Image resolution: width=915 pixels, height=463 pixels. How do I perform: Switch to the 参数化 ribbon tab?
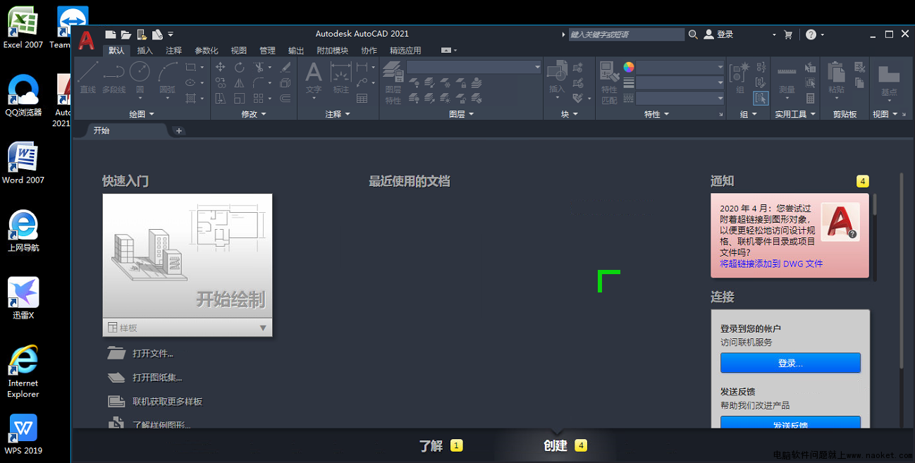coord(207,51)
